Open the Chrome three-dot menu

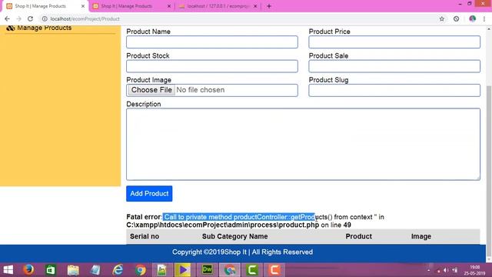tap(484, 18)
